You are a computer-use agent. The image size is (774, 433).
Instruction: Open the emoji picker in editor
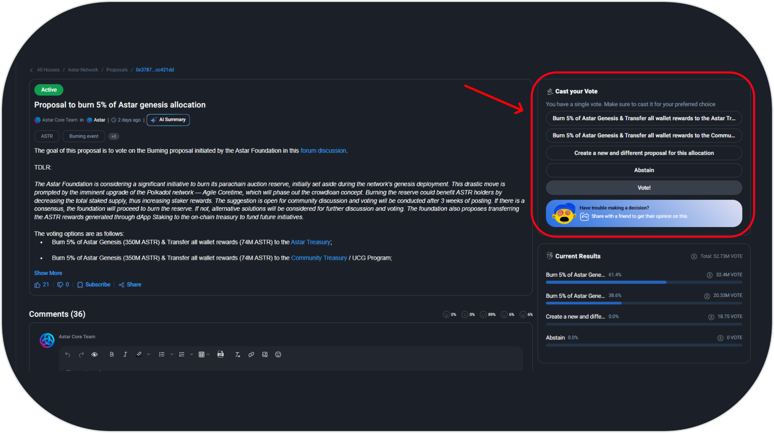(x=278, y=354)
